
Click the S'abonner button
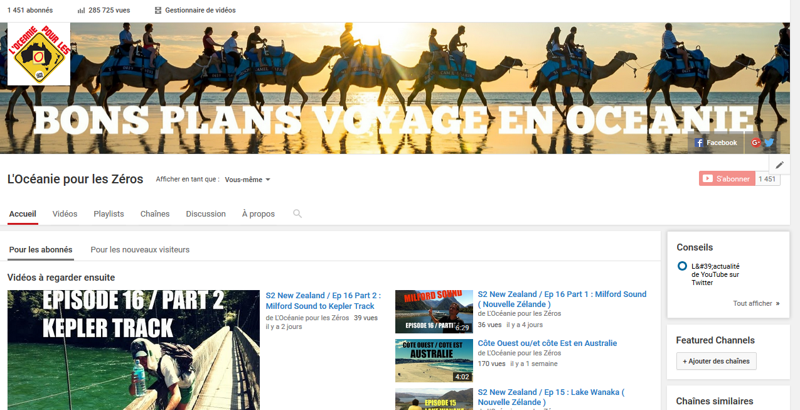(x=727, y=179)
